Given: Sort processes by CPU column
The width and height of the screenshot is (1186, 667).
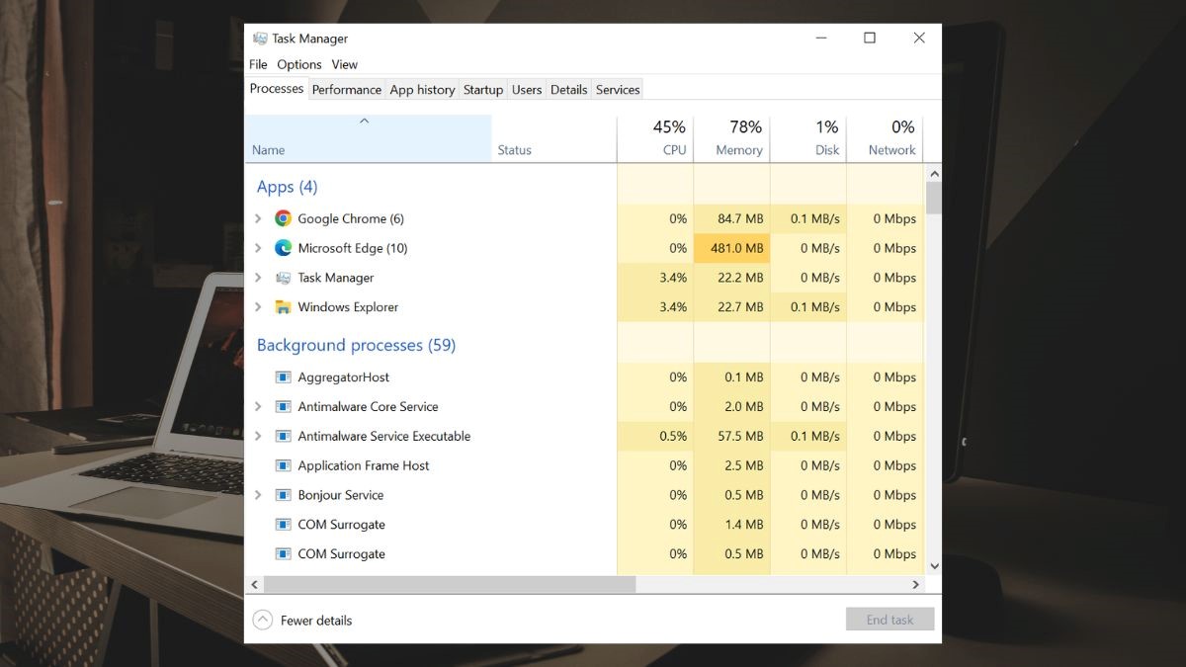Looking at the screenshot, I should (655, 138).
